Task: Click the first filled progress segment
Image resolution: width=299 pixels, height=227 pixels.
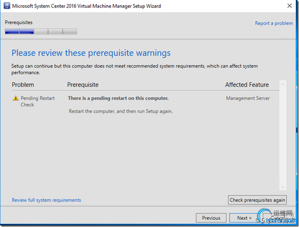Action: click(12, 31)
